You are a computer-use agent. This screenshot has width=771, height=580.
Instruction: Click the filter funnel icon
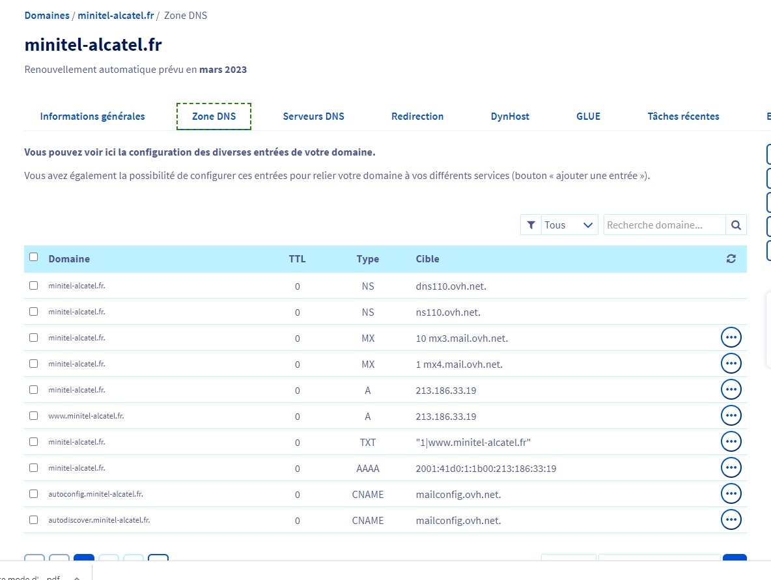pyautogui.click(x=531, y=225)
